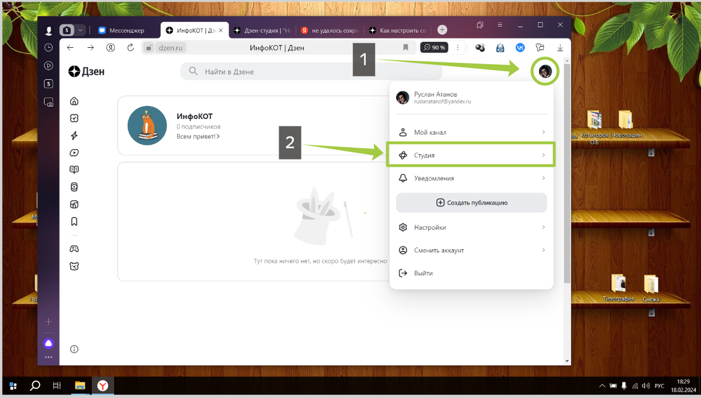
Task: Click the Task View taskbar icon
Action: (x=57, y=386)
